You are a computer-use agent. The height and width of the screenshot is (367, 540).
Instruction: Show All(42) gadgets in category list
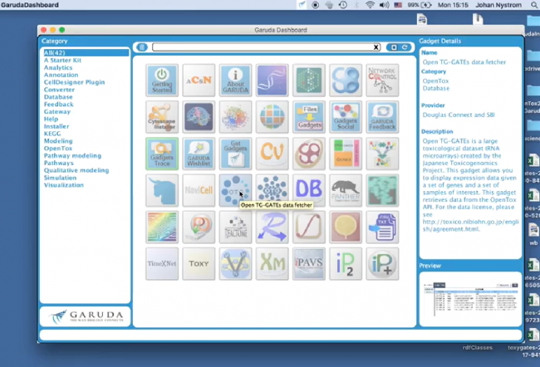click(x=55, y=53)
